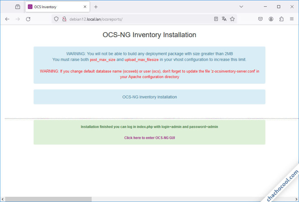The width and height of the screenshot is (299, 202).
Task: Open tracking protection via the shield icon
Action: [56, 19]
